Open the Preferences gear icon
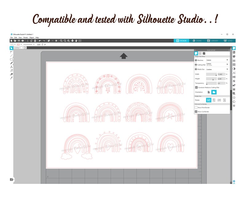This screenshot has width=244, height=206. click(x=234, y=181)
